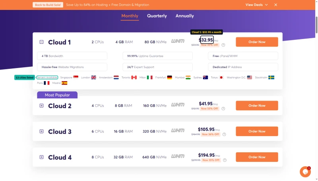Open price info icon for Cloud 4
The image size is (318, 181).
pos(225,160)
